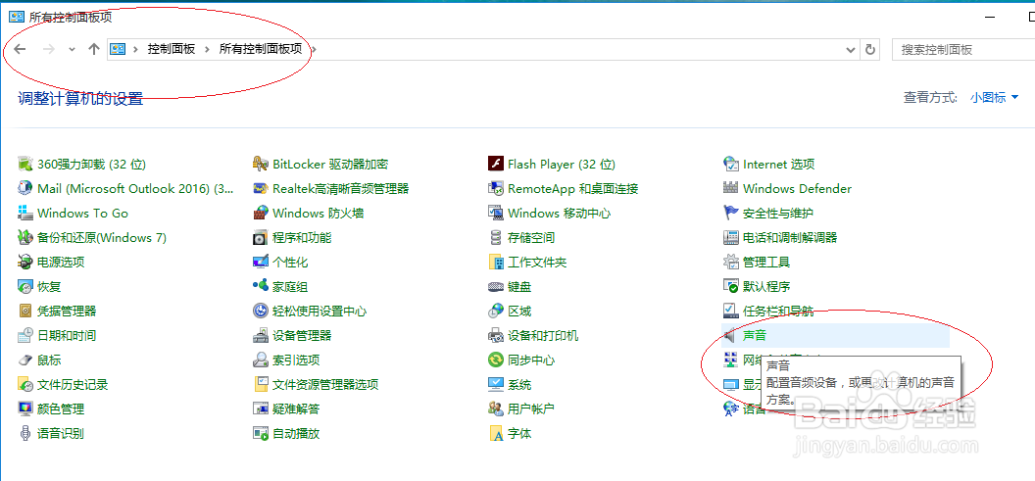Open the 系统 link
Image resolution: width=1035 pixels, height=481 pixels.
tap(519, 385)
